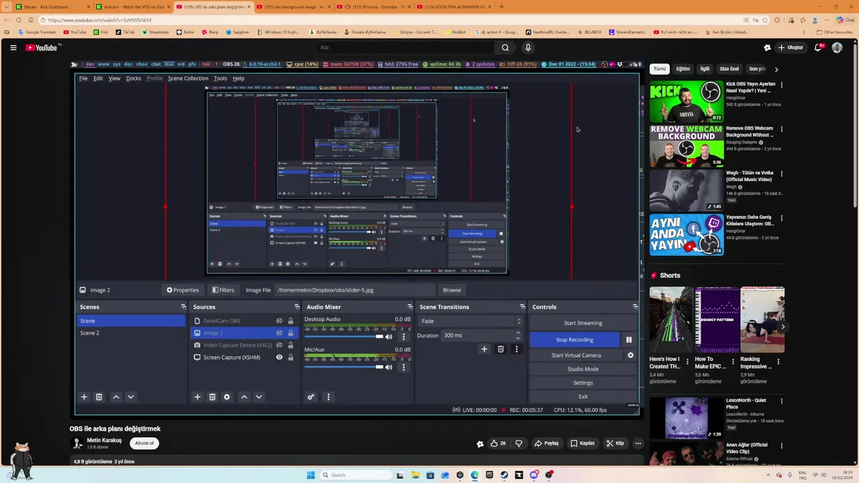This screenshot has width=859, height=483.
Task: Toggle visibility eye for Screen Capture (XSHM)
Action: pyautogui.click(x=279, y=358)
